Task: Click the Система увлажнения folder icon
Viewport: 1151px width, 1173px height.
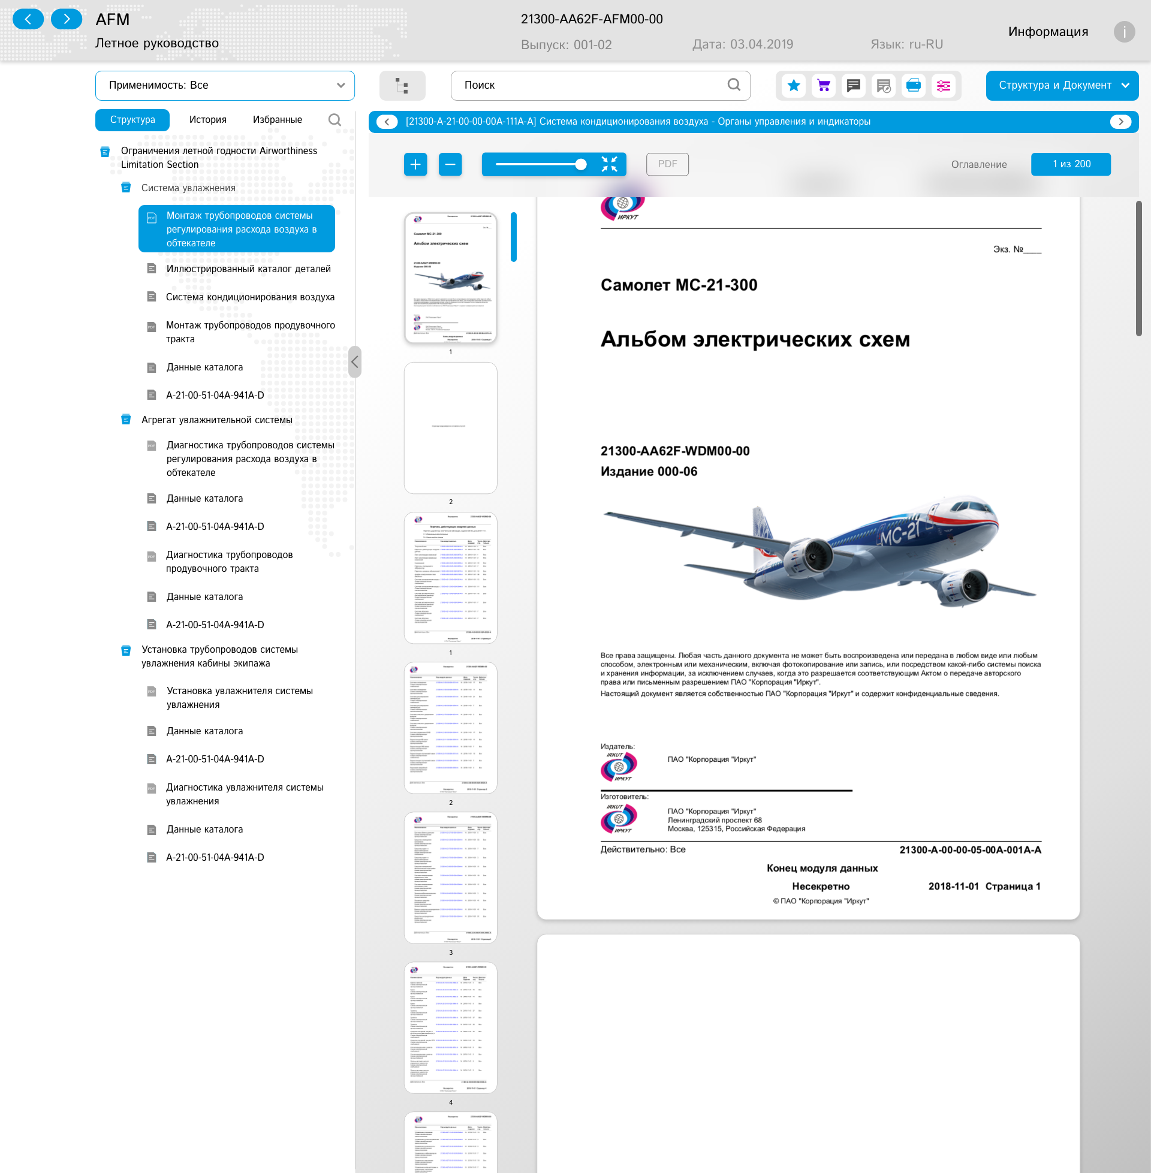Action: tap(126, 188)
